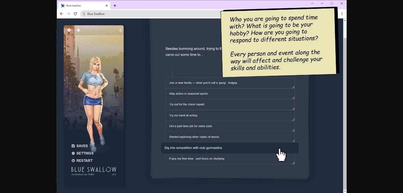
Task: Open the Saves menu
Action: point(80,146)
